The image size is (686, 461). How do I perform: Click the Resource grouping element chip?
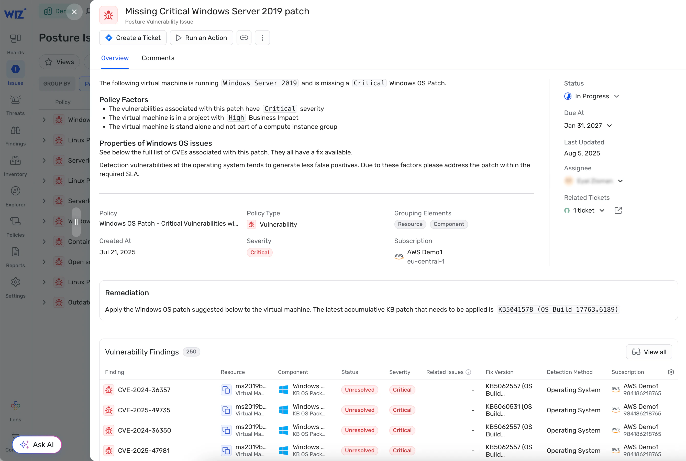pos(410,224)
